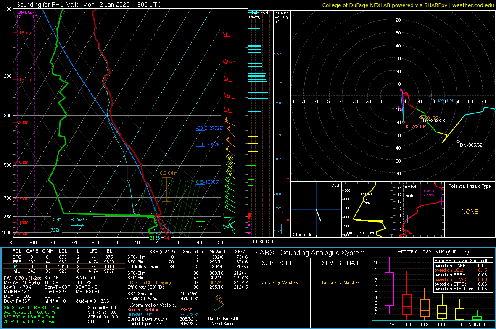Click the 'Eff Shear (EBWD)' row label
The width and height of the screenshot is (496, 329).
[146, 287]
